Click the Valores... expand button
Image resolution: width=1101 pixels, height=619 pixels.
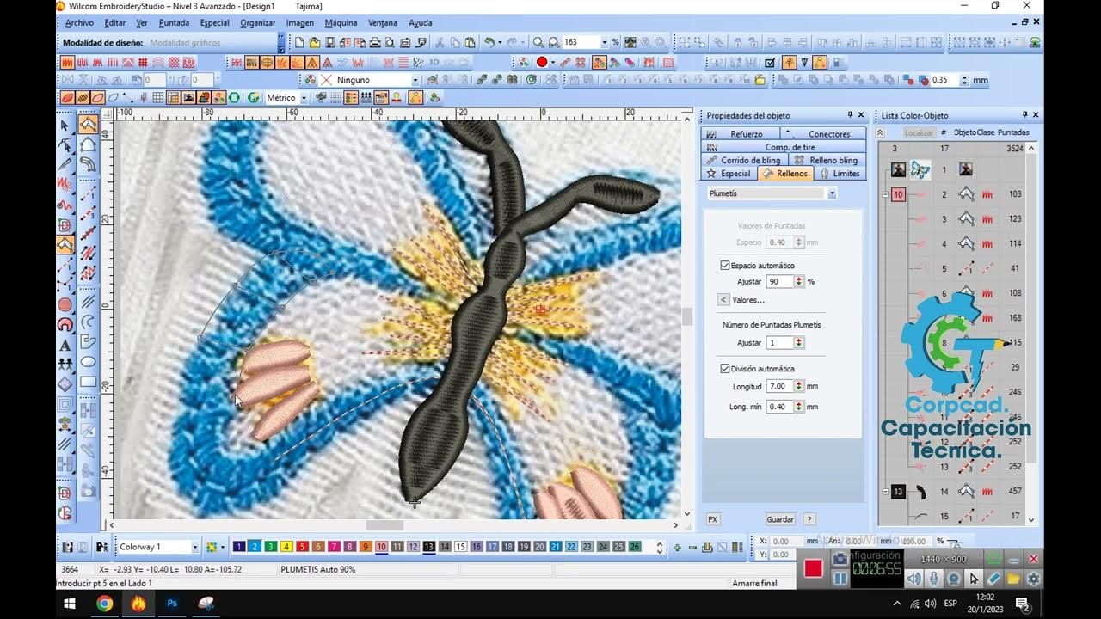tap(723, 300)
